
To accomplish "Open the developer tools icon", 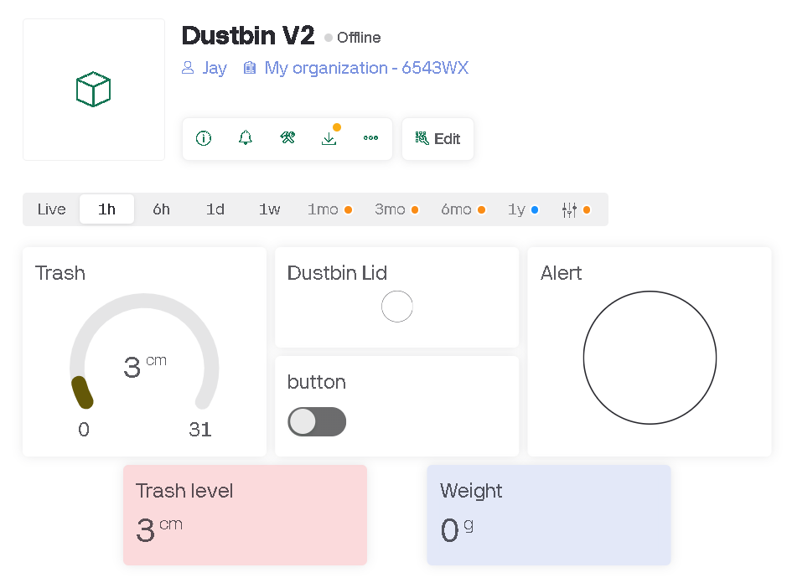I will coord(287,138).
